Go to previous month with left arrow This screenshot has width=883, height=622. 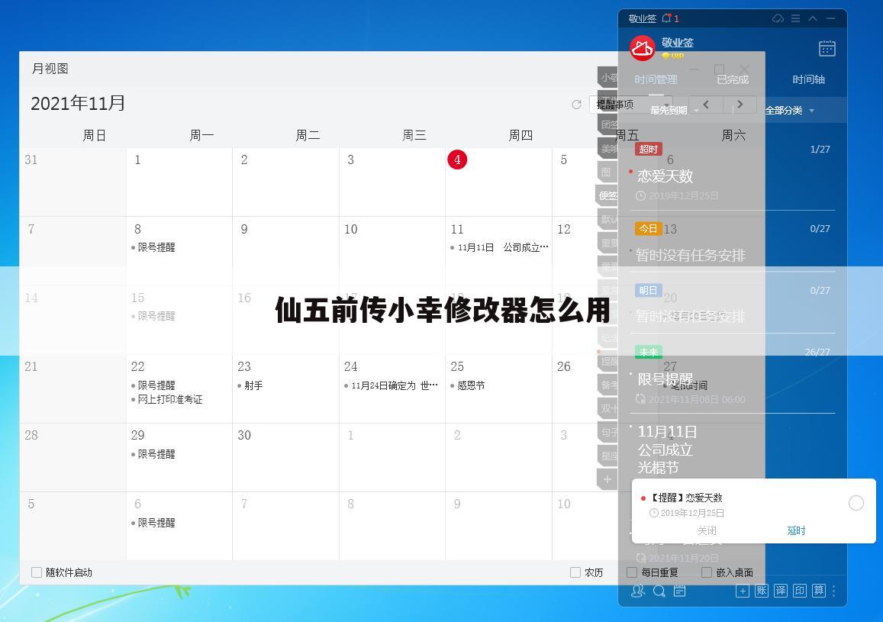coord(706,105)
